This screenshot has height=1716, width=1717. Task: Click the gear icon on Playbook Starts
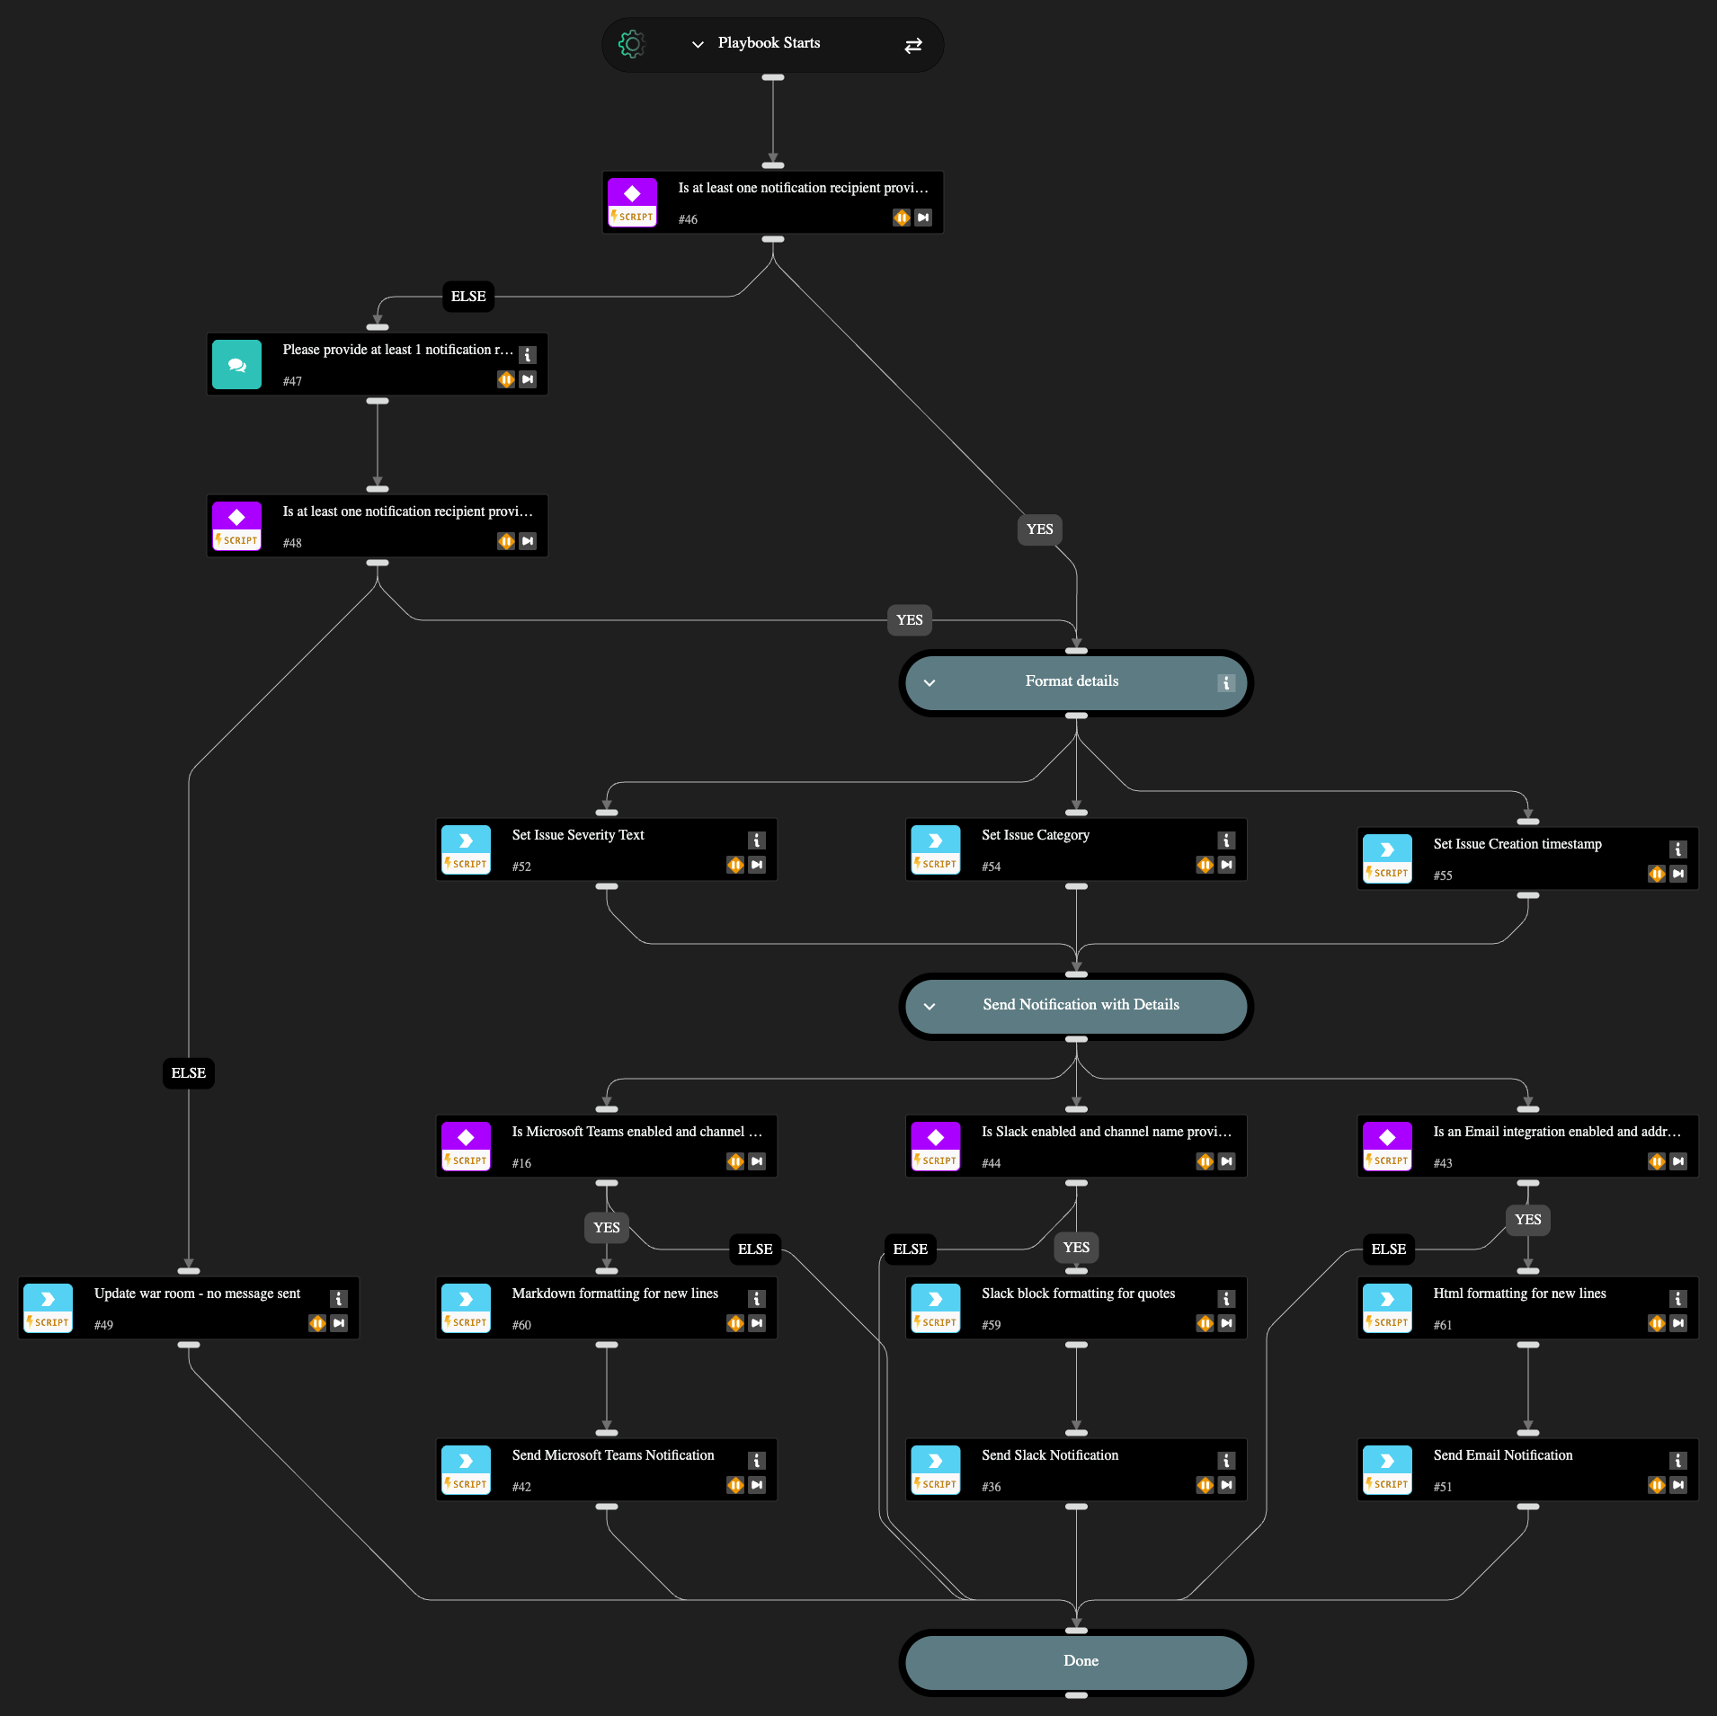(632, 44)
